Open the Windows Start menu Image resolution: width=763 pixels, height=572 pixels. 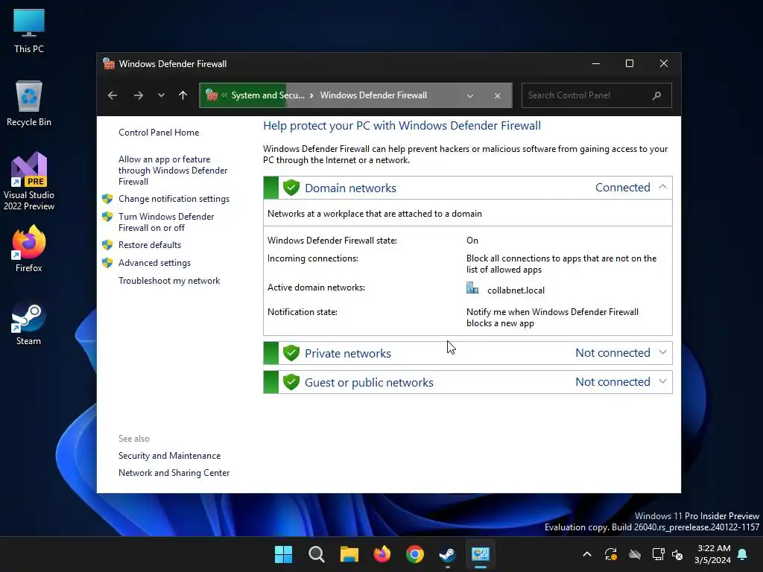click(x=283, y=554)
